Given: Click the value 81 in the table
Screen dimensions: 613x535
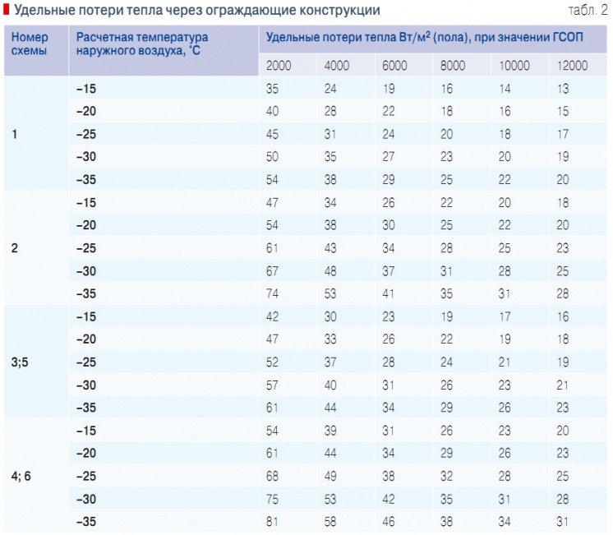Looking at the screenshot, I should tap(273, 521).
